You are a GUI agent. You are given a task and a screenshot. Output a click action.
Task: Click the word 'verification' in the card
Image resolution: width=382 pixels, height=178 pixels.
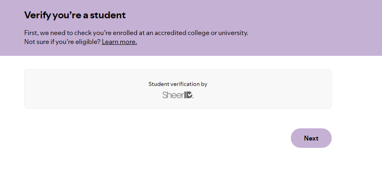[x=185, y=84]
